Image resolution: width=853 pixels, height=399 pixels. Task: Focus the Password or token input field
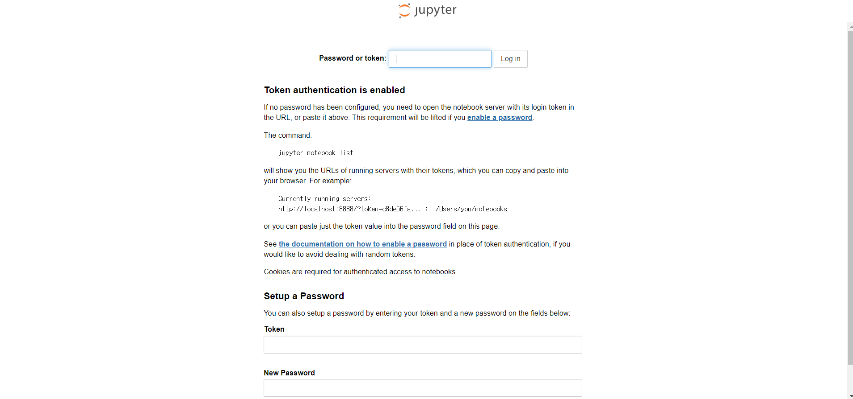[x=440, y=59]
